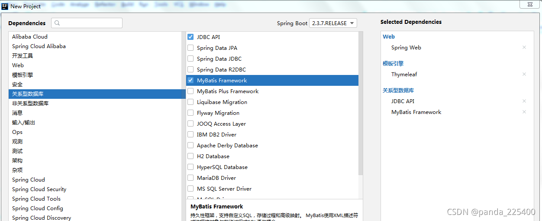
Task: Check the Spring Data R2DBC checkbox
Action: (190, 70)
